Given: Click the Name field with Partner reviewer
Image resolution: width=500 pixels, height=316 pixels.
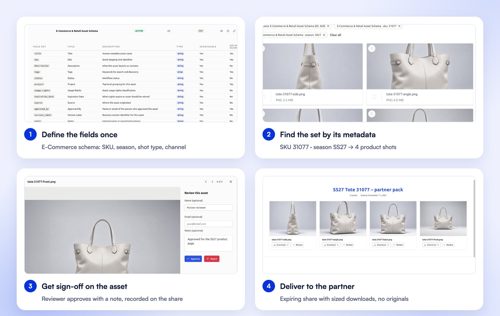Looking at the screenshot, I should [x=208, y=208].
